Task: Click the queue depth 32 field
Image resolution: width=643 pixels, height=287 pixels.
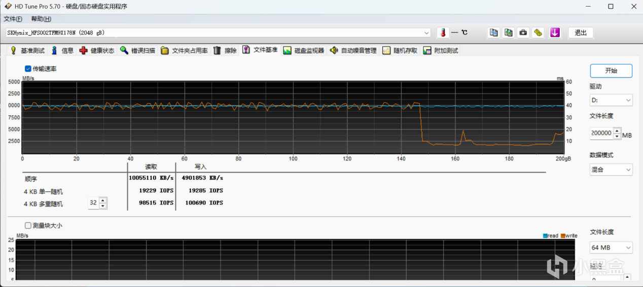Action: click(x=93, y=203)
